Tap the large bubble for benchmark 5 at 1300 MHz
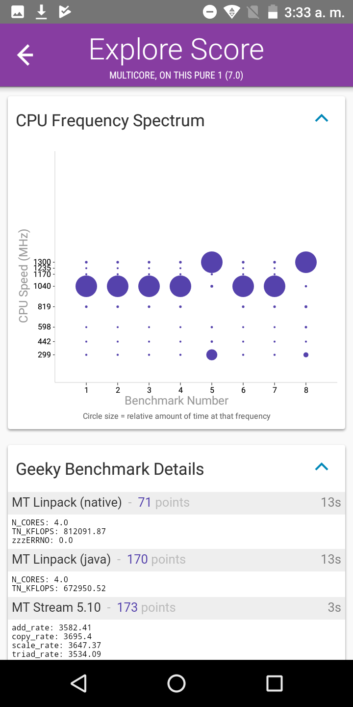Viewport: 353px width, 707px height. tap(212, 262)
